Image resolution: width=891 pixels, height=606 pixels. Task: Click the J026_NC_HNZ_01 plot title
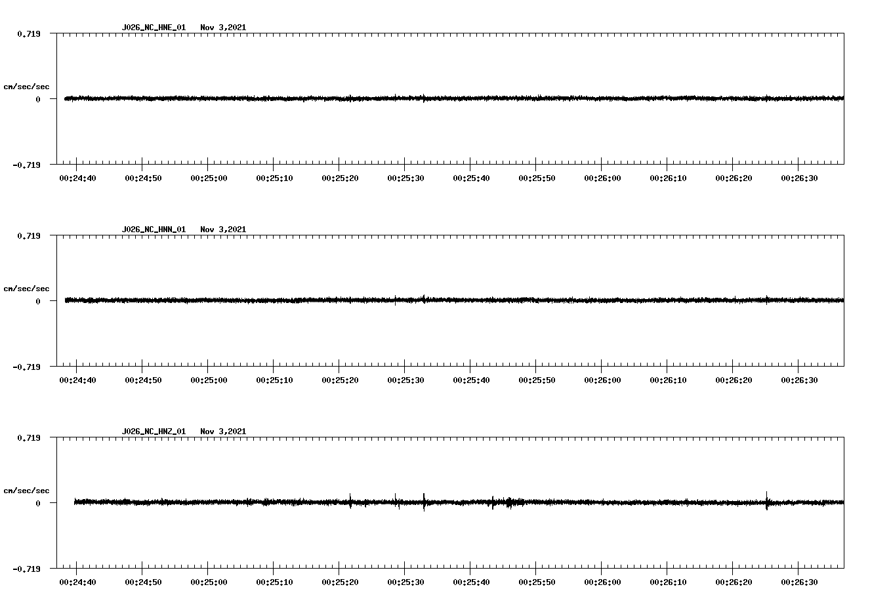[x=154, y=432]
